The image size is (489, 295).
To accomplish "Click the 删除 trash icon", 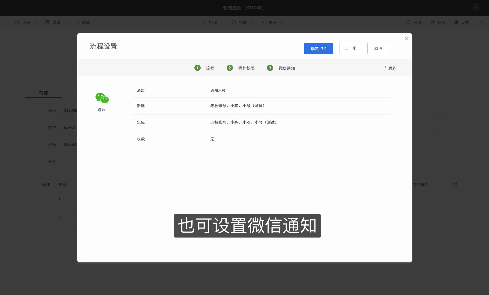I will click(x=77, y=22).
